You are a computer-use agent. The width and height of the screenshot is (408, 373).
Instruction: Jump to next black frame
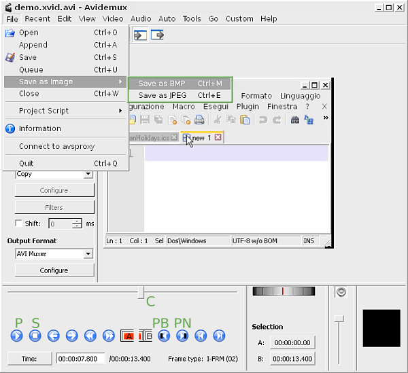pyautogui.click(x=182, y=336)
